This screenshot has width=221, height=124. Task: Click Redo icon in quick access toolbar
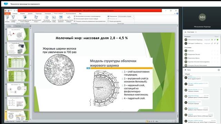pos(15,11)
